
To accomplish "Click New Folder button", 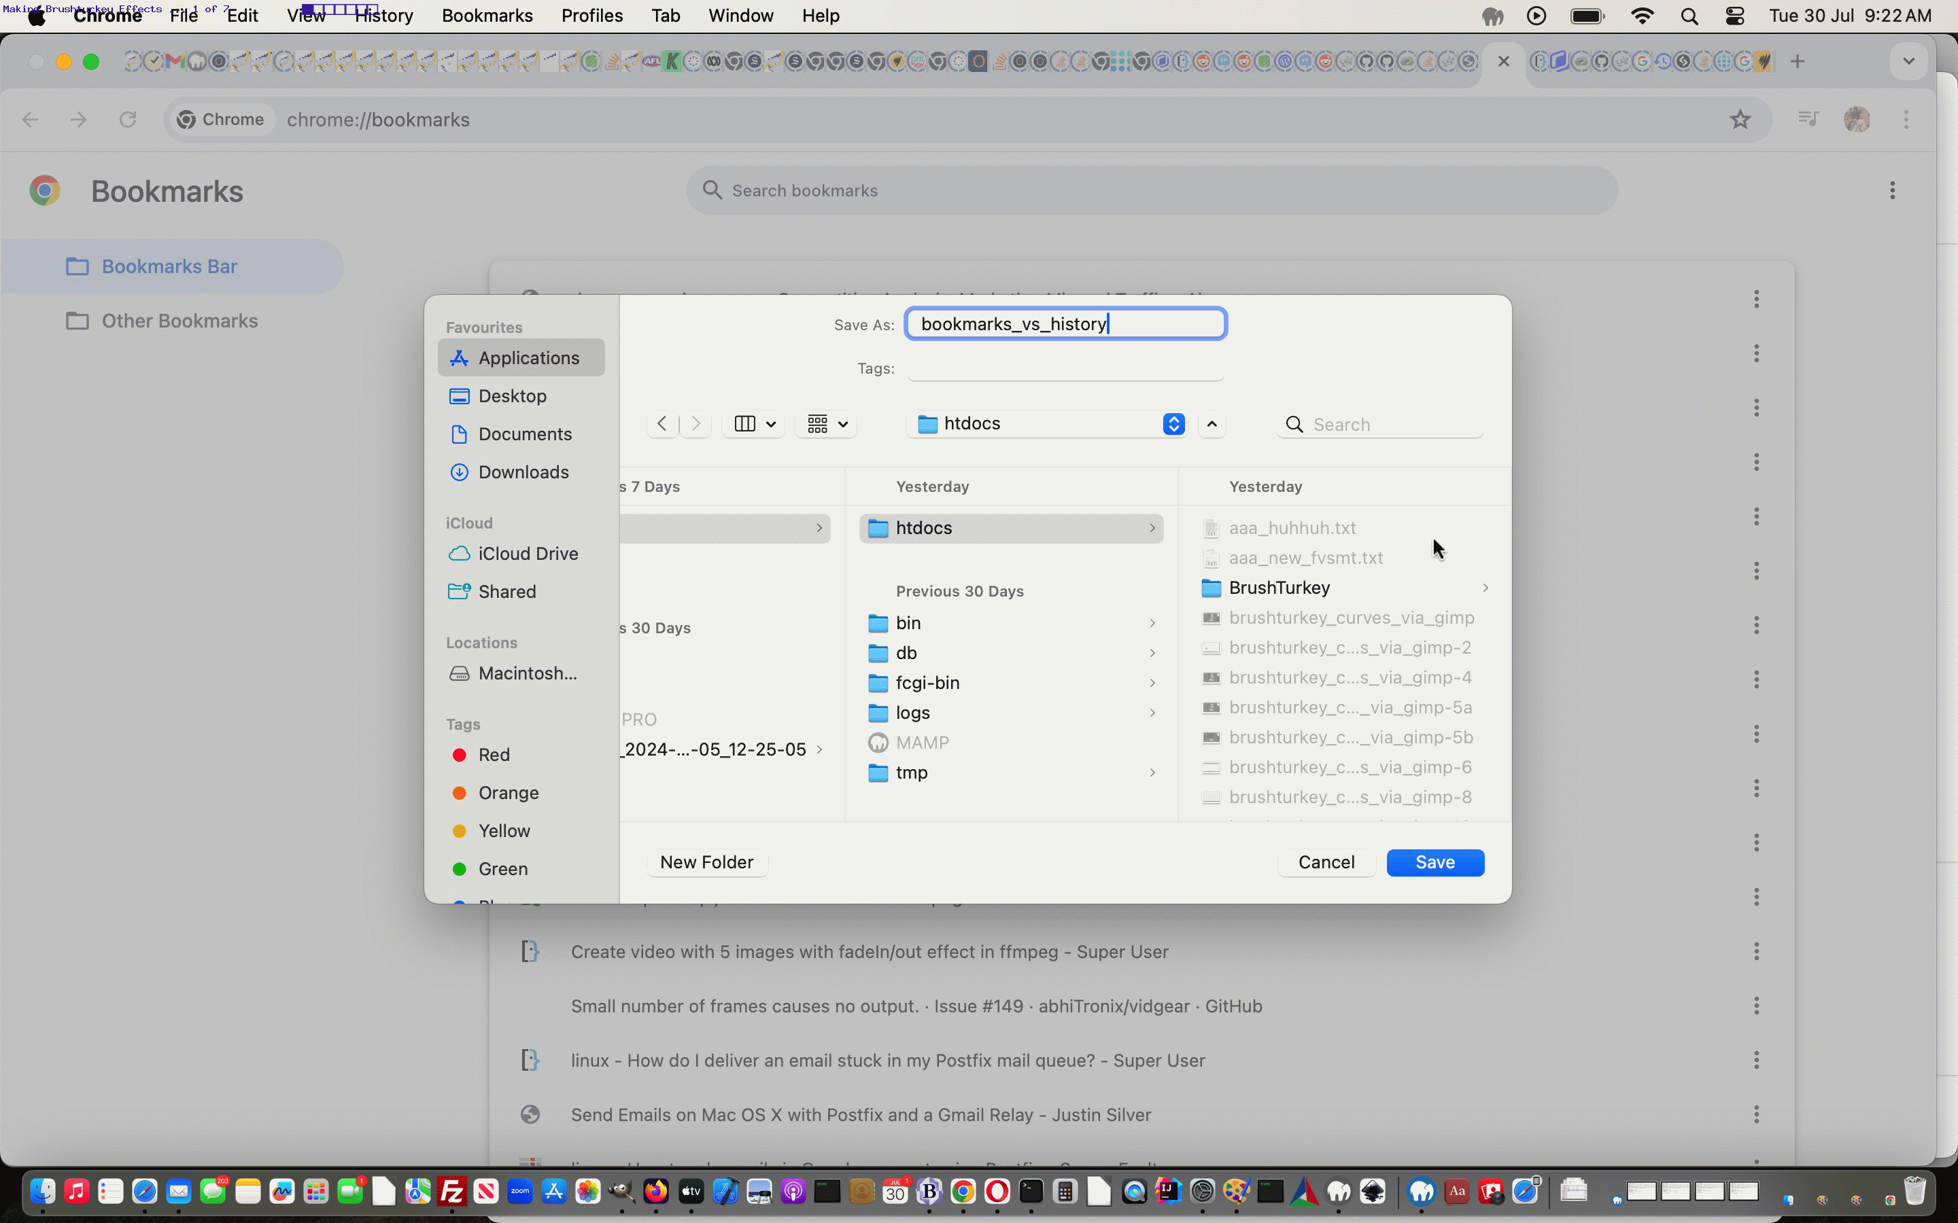I will 707,862.
